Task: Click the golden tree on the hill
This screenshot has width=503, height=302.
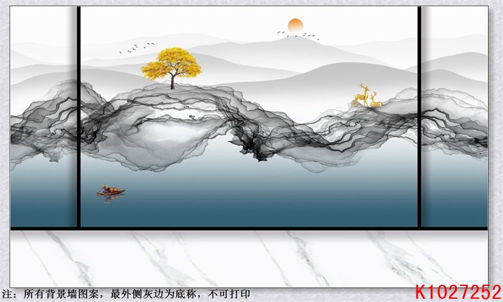Action: pos(171,68)
